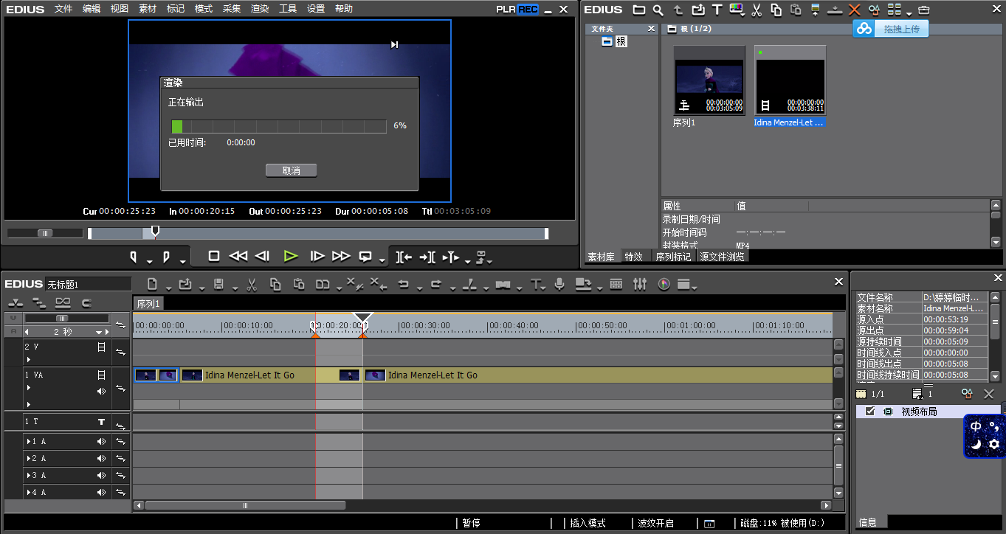Open the 工具 menu

(288, 9)
